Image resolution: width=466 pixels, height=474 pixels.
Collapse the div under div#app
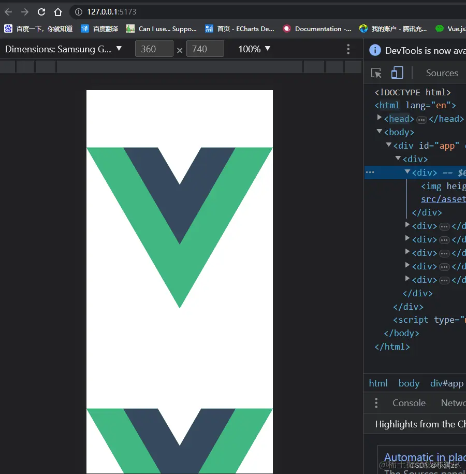click(x=398, y=158)
